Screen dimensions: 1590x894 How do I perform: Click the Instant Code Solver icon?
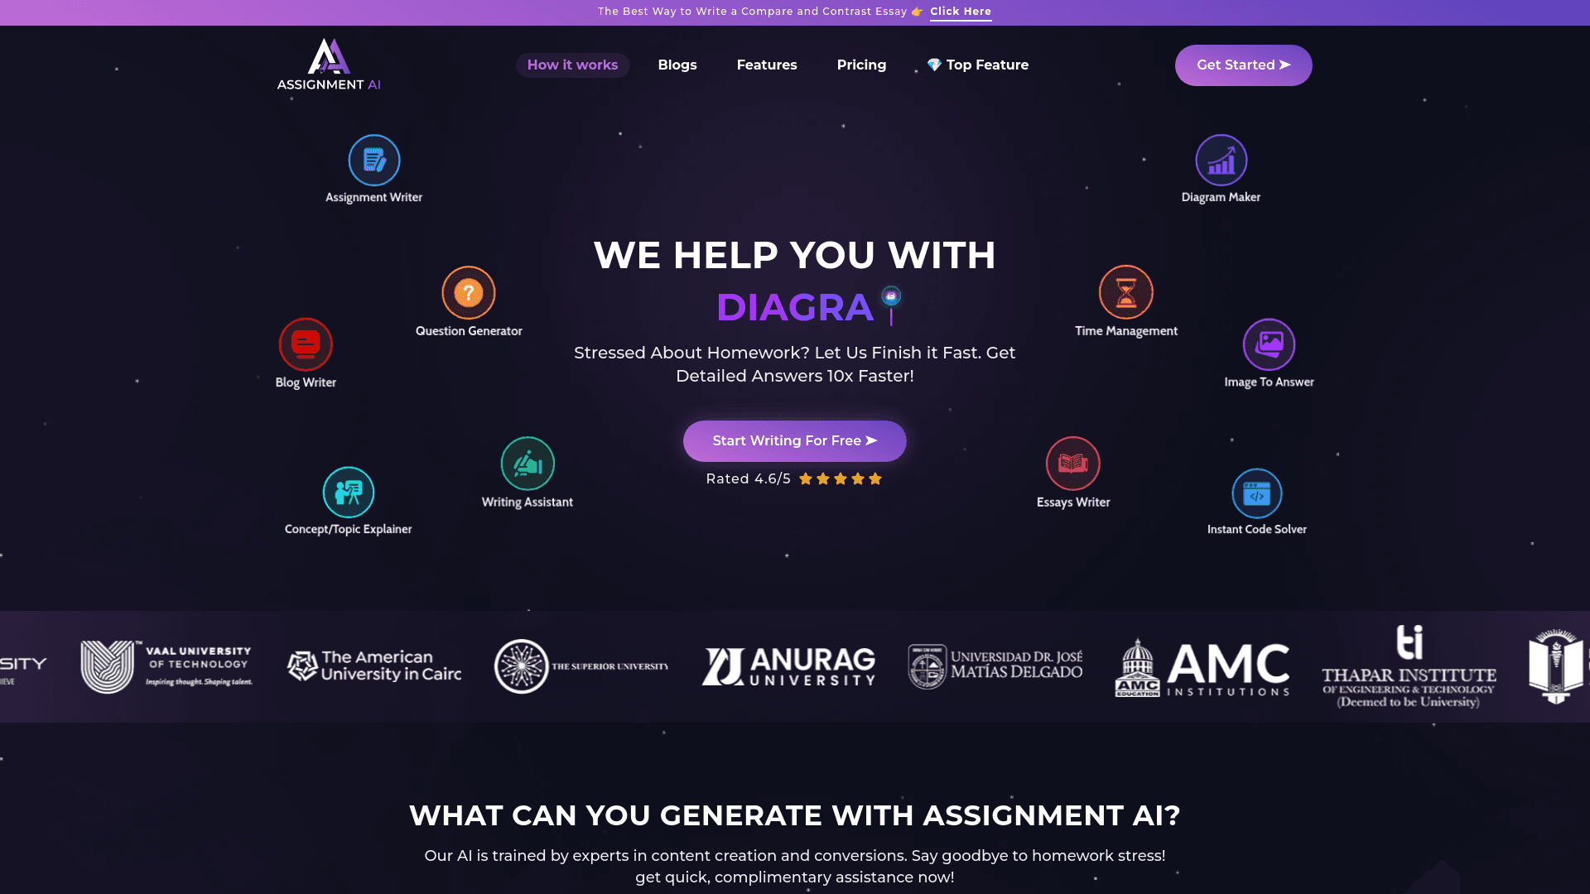click(1257, 493)
